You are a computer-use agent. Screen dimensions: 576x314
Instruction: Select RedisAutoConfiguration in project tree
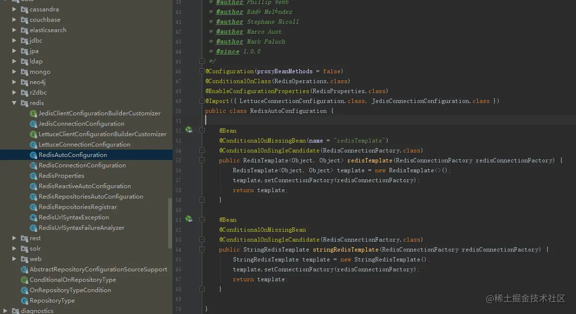tap(73, 155)
